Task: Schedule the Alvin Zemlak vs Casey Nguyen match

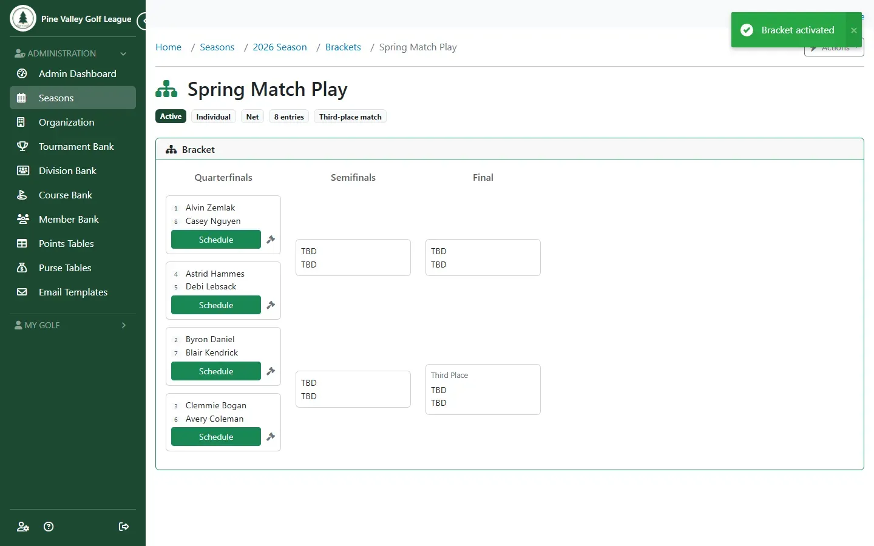Action: coord(216,240)
